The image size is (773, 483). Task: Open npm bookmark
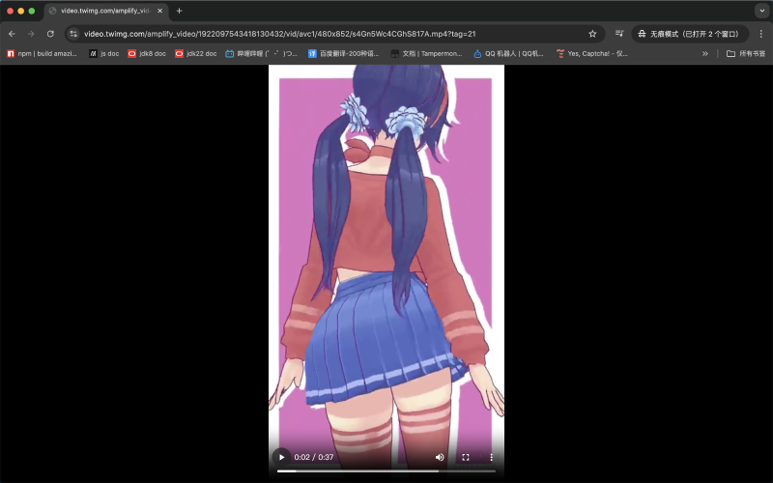(x=42, y=53)
